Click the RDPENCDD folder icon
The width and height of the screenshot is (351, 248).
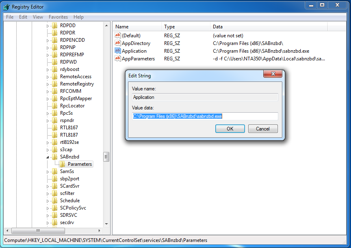pos(54,40)
